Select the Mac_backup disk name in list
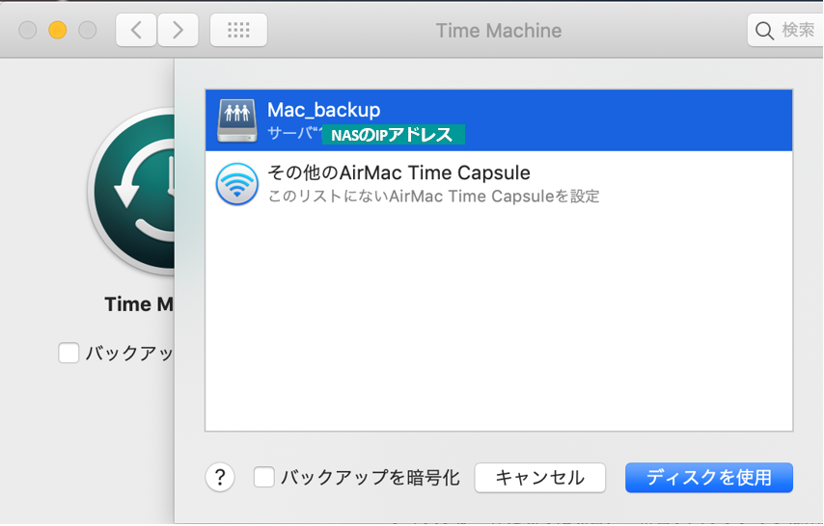The image size is (824, 526). pos(323,110)
